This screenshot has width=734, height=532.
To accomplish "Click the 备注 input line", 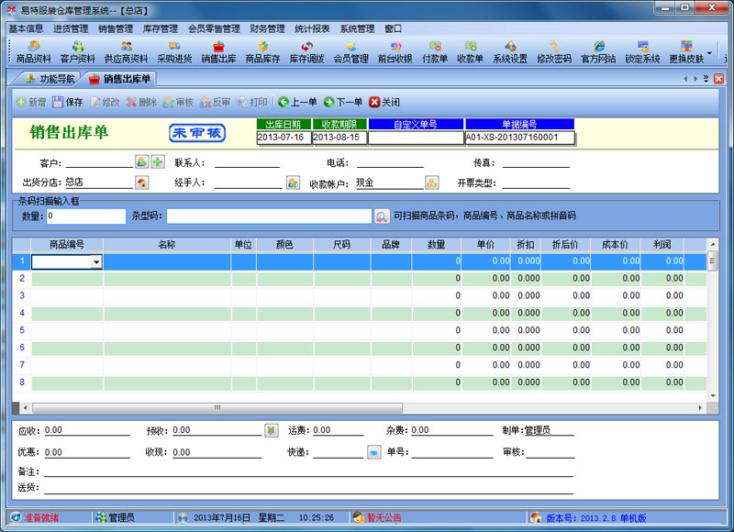I will tap(309, 471).
